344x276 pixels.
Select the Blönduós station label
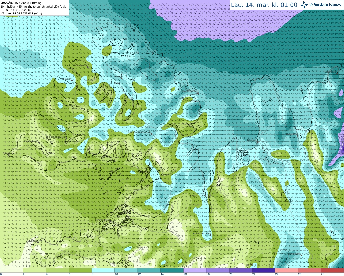point(252,140)
